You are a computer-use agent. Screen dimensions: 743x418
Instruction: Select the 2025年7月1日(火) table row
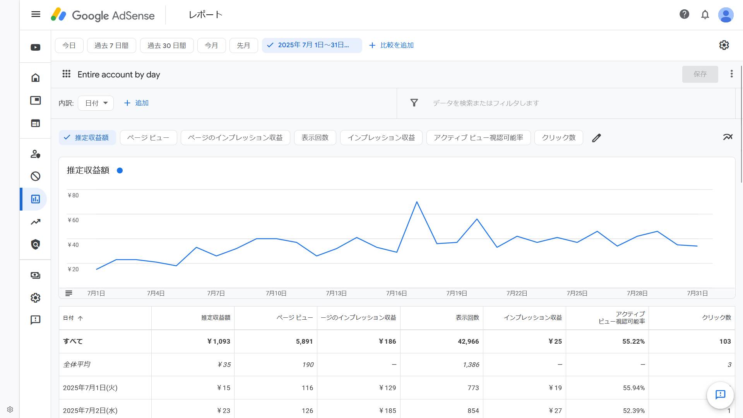397,388
